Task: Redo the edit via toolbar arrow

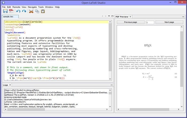Action: pos(24,11)
